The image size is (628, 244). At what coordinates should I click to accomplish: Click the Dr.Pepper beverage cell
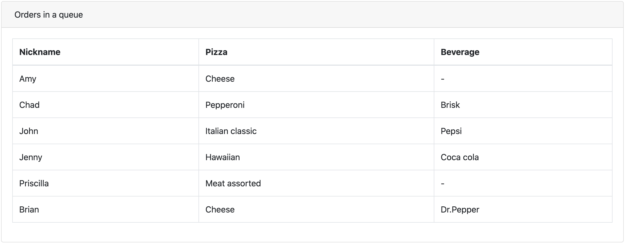pos(460,210)
